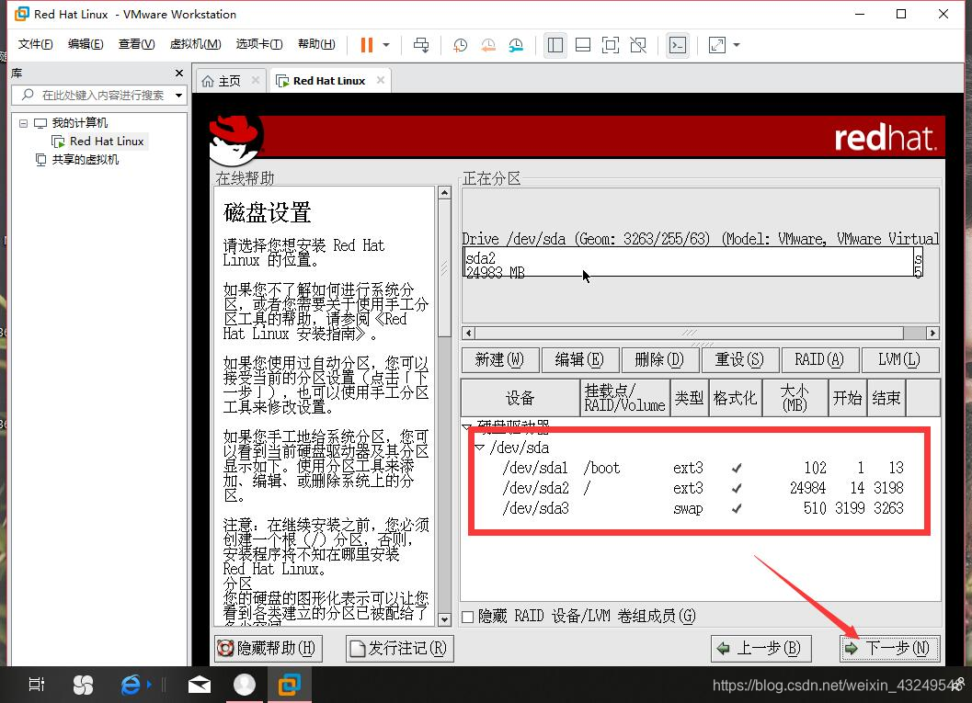This screenshot has width=972, height=703.
Task: Enter full screen mode
Action: point(610,45)
